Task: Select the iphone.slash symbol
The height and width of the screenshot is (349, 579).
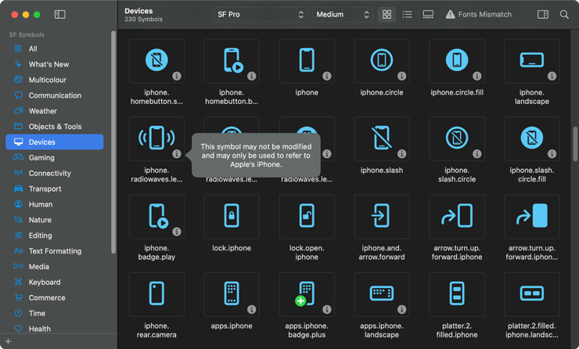Action: pyautogui.click(x=382, y=139)
